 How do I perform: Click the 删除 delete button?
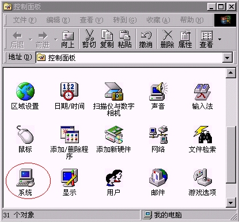[167, 39]
